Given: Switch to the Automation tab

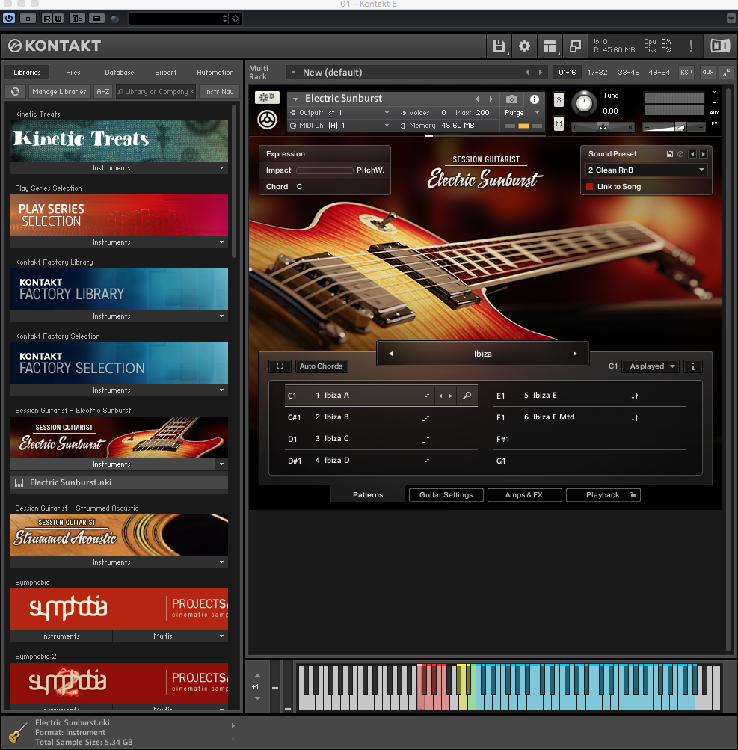Looking at the screenshot, I should pos(215,73).
